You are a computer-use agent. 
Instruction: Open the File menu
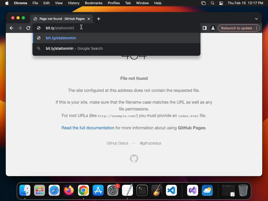pos(35,3)
